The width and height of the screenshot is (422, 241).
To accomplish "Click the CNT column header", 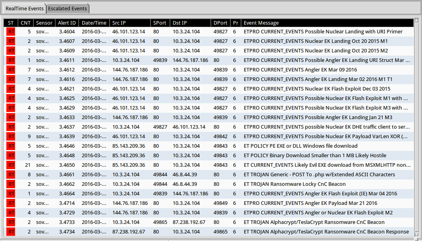I will [x=25, y=23].
